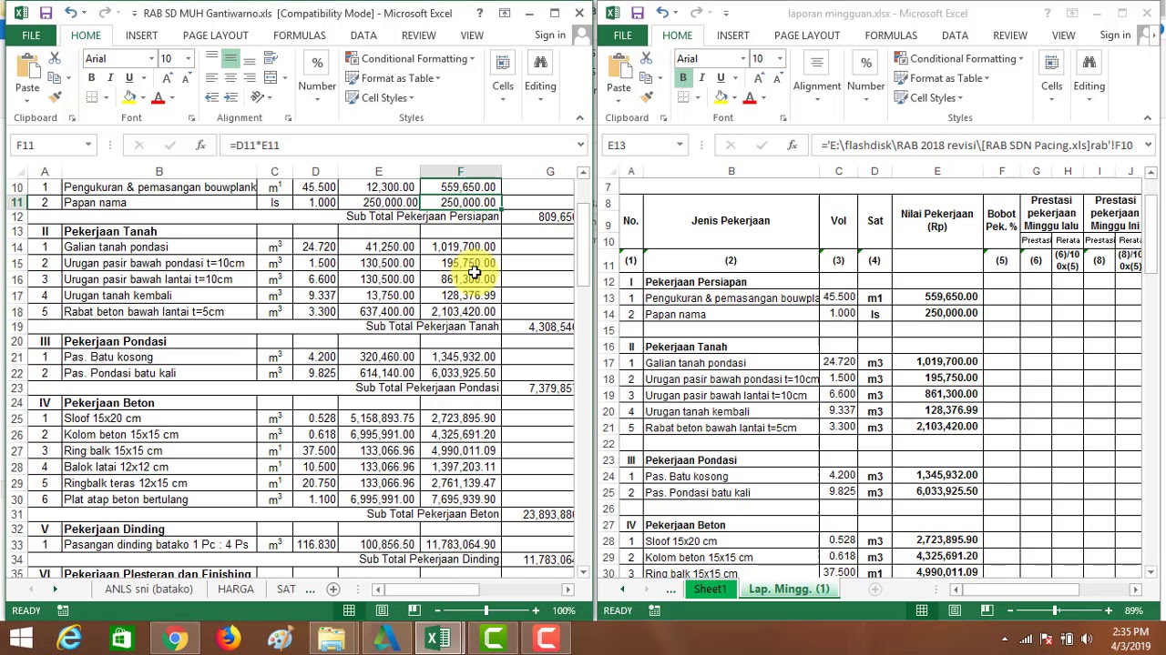
Task: Click Paste icon in right Excel window
Action: click(x=619, y=66)
